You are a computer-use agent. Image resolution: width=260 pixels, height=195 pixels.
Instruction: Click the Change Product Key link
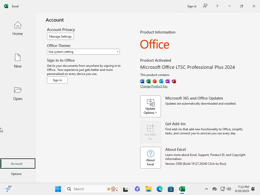pos(154,86)
